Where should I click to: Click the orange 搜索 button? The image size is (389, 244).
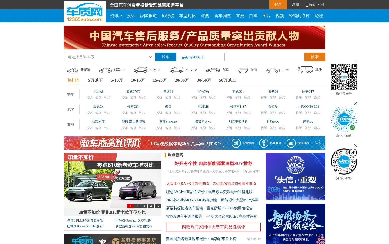(315, 57)
